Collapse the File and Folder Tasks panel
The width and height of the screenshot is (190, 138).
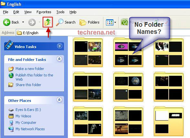click(x=59, y=59)
